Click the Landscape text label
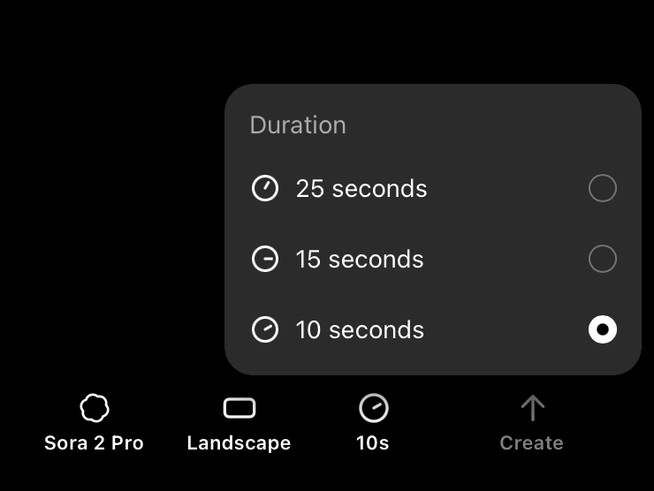 coord(239,443)
